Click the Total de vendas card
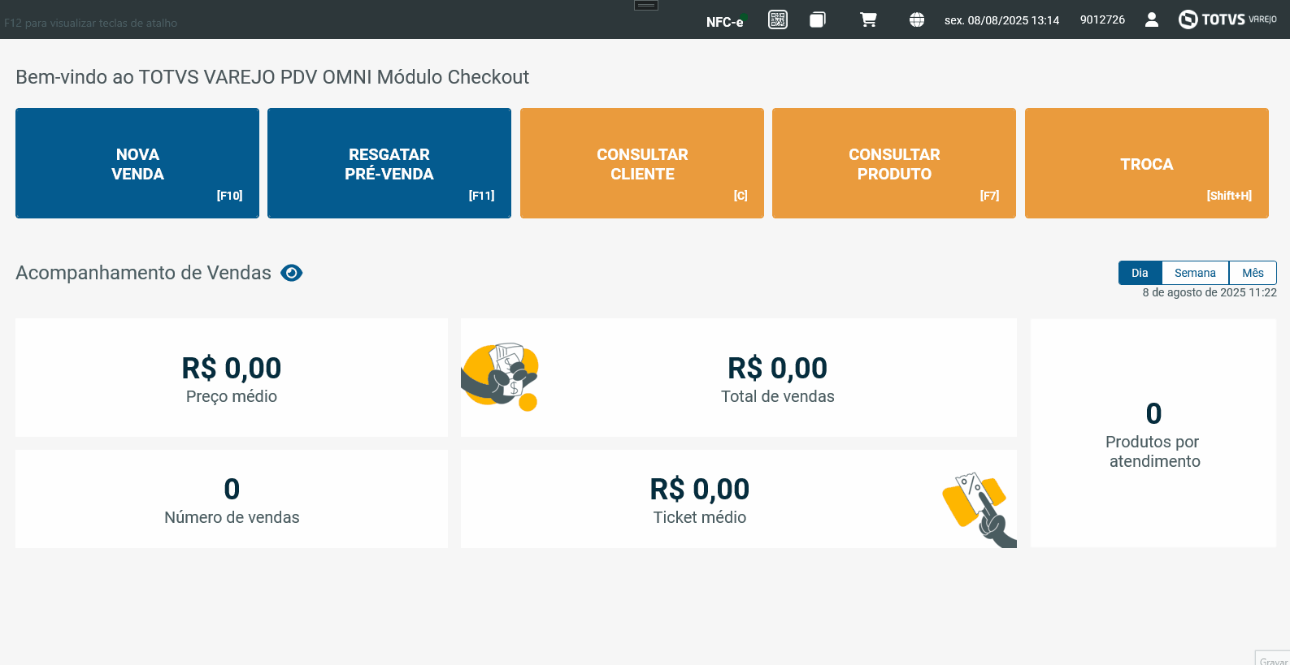 point(777,378)
